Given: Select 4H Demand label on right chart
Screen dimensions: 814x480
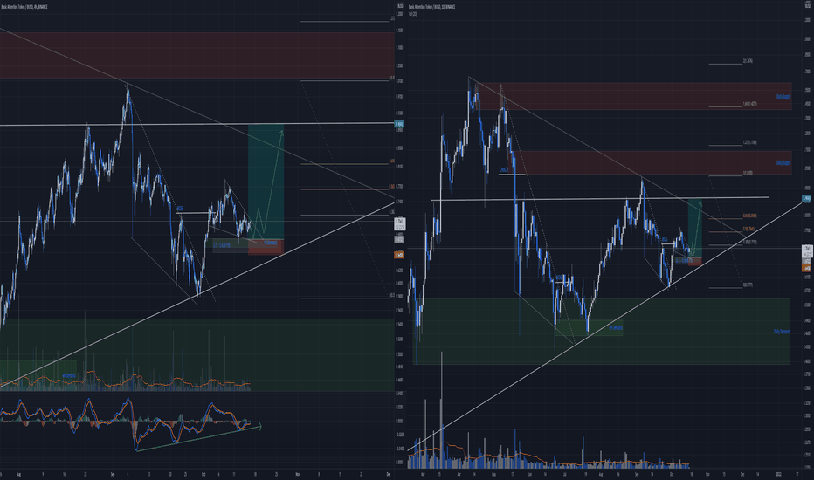Looking at the screenshot, I should click(616, 328).
